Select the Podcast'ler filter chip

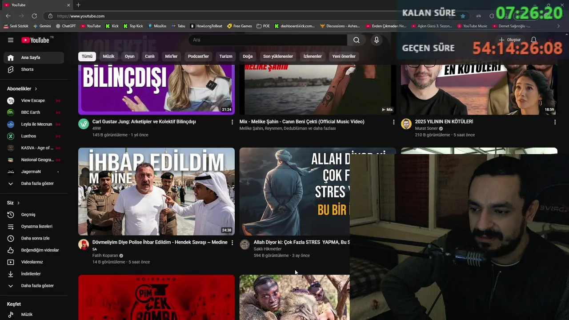pos(198,56)
